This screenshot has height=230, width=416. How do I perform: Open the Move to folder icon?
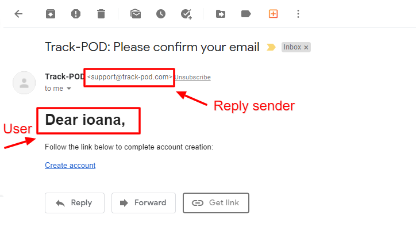[x=221, y=14]
